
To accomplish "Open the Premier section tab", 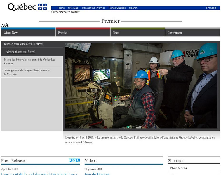I will (x=83, y=32).
